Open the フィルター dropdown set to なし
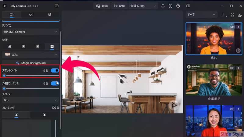This screenshot has height=137, width=244. (30, 100)
